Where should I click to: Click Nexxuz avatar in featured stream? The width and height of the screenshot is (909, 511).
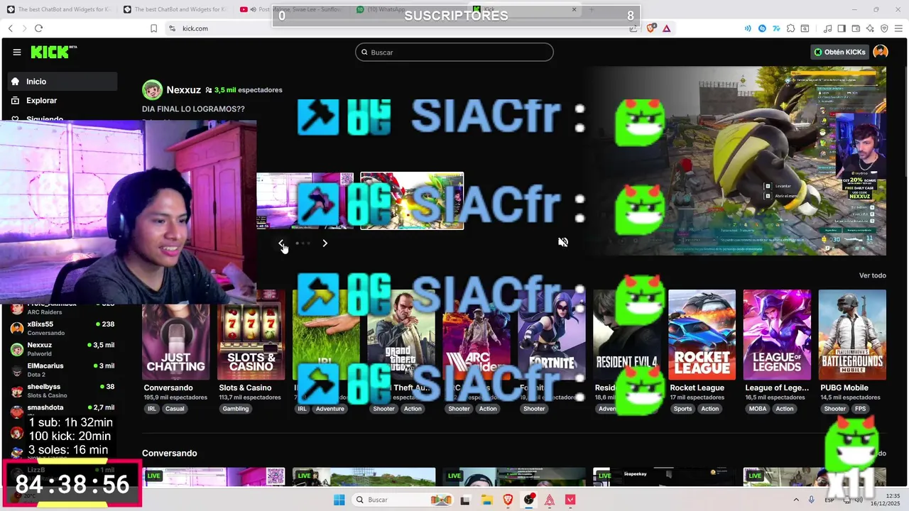click(x=152, y=90)
